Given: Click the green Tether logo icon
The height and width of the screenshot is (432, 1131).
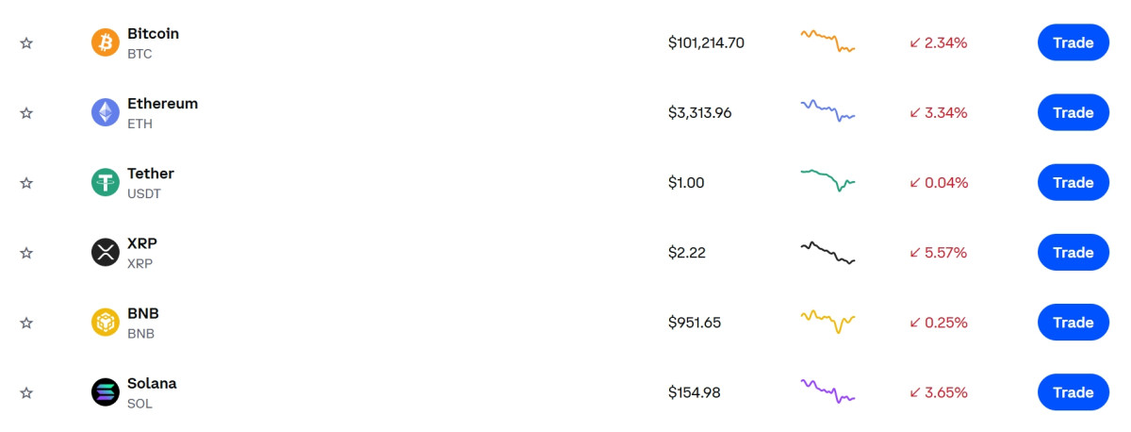Looking at the screenshot, I should (x=105, y=182).
